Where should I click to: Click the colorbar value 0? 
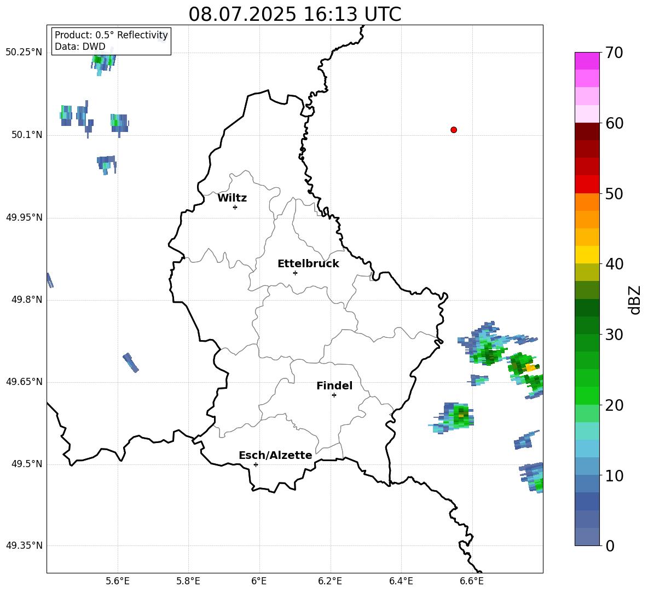pos(610,545)
